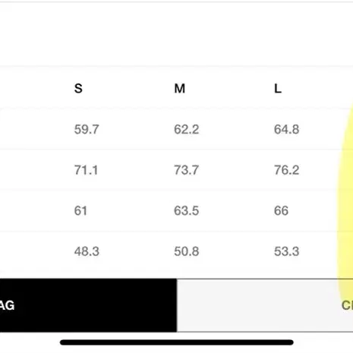Click the 71.1 value in S column
Image resolution: width=353 pixels, height=353 pixels.
[x=86, y=170]
